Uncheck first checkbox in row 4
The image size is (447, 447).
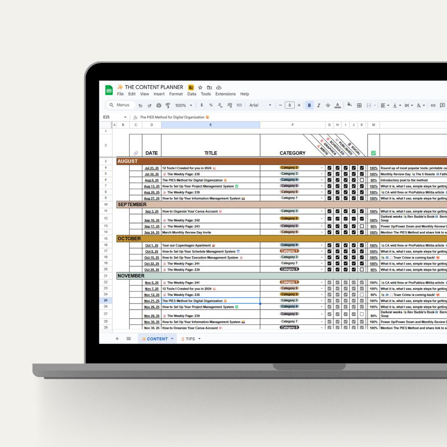[x=329, y=168]
